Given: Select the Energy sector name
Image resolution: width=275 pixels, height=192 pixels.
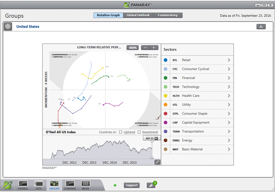Looking at the screenshot, I should [x=187, y=140].
